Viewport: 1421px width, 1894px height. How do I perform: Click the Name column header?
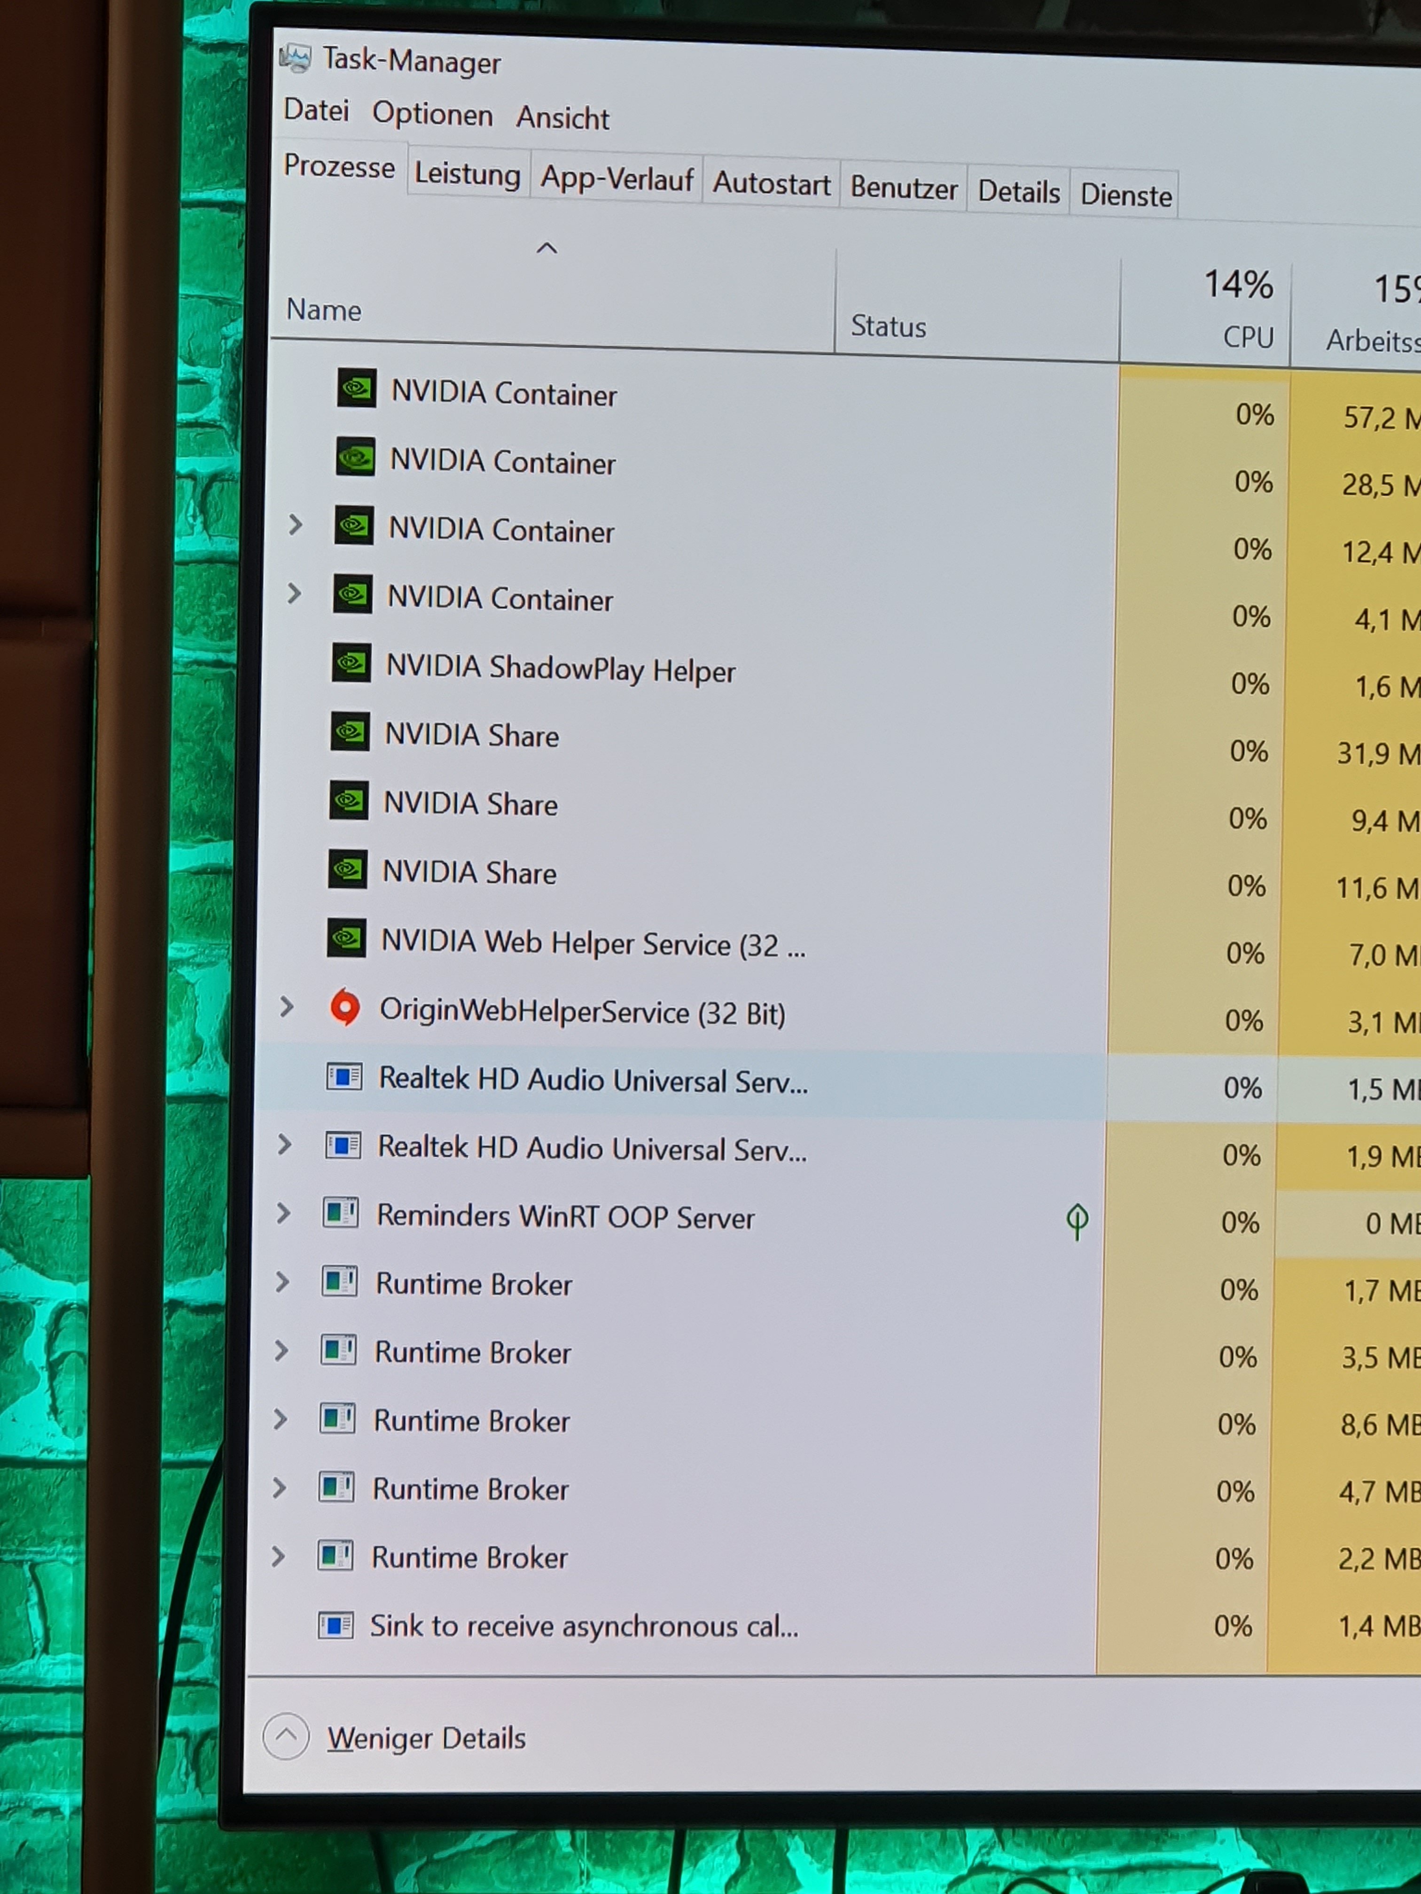click(324, 310)
